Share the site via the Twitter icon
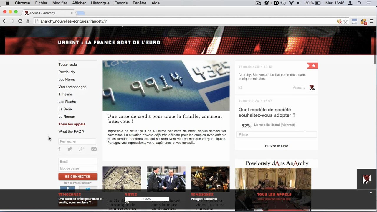 coord(70,149)
